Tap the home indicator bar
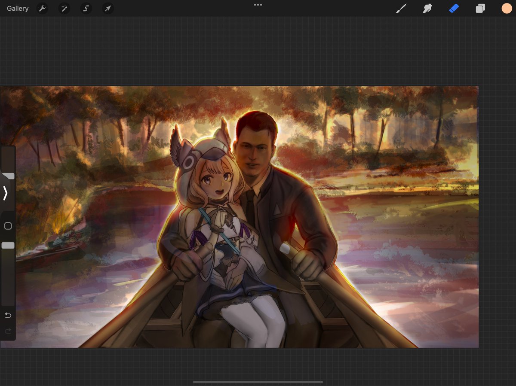Screen dimensions: 516x386 pyautogui.click(x=258, y=382)
